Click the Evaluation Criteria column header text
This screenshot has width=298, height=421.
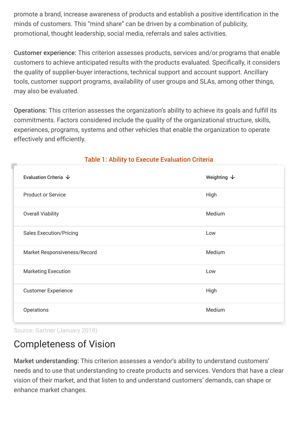pos(43,177)
